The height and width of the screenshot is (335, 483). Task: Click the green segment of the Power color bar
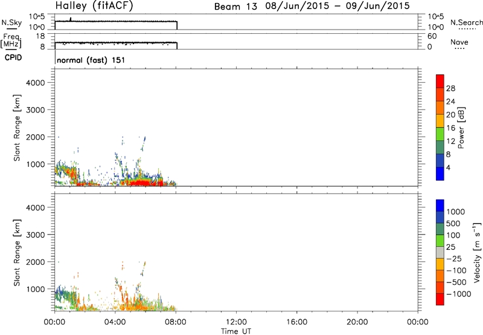click(440, 134)
